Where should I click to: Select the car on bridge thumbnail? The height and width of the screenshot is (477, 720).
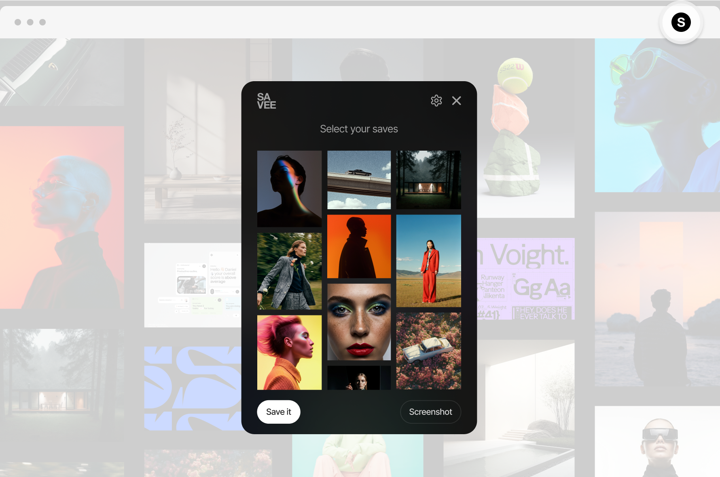click(x=359, y=180)
